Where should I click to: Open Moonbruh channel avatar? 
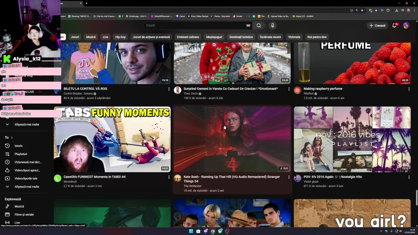tap(57, 178)
